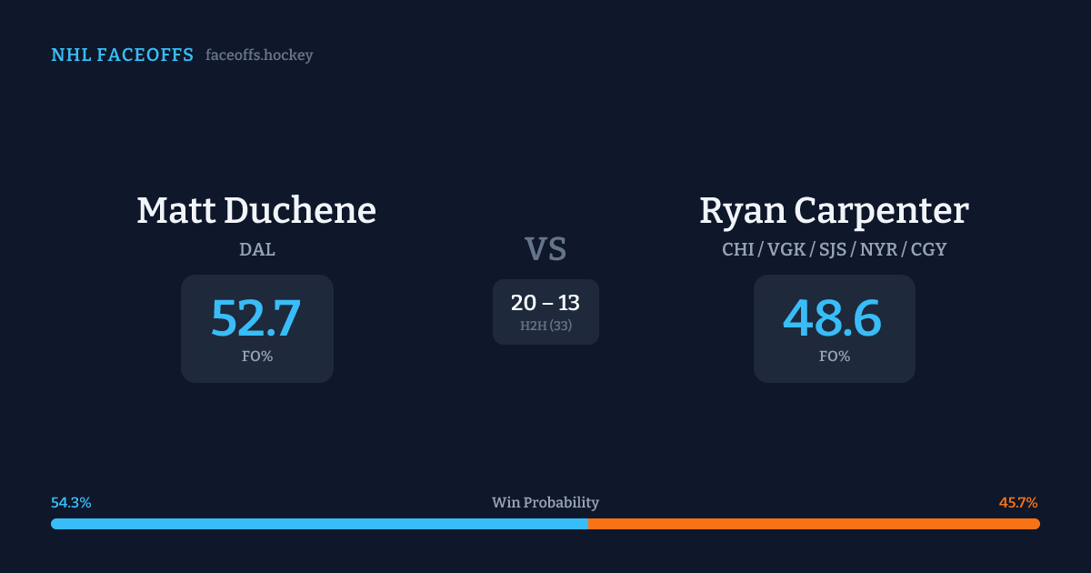The width and height of the screenshot is (1091, 573).
Task: Click the CHI team abbreviation
Action: [737, 249]
